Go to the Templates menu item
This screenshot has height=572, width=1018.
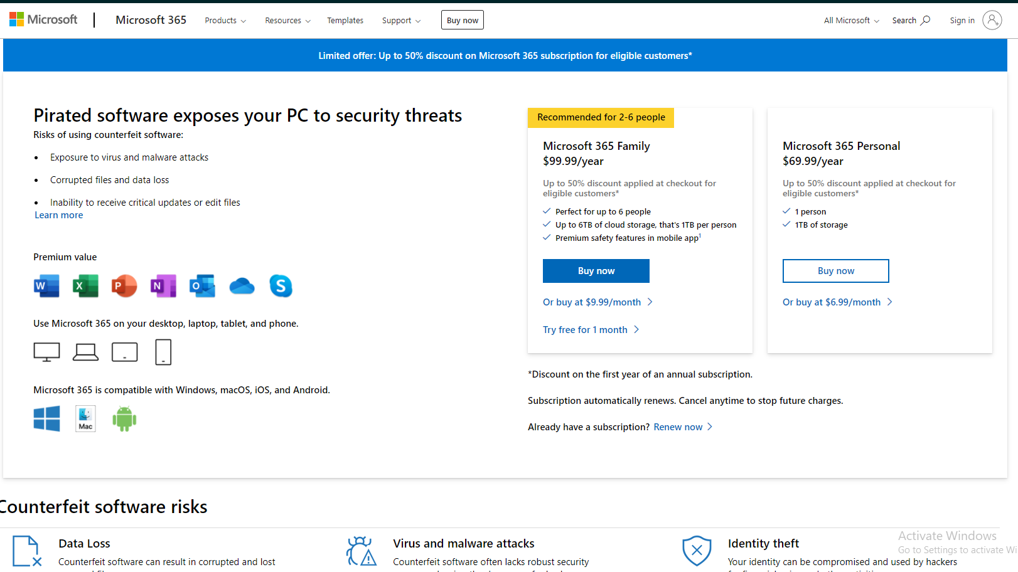click(345, 21)
